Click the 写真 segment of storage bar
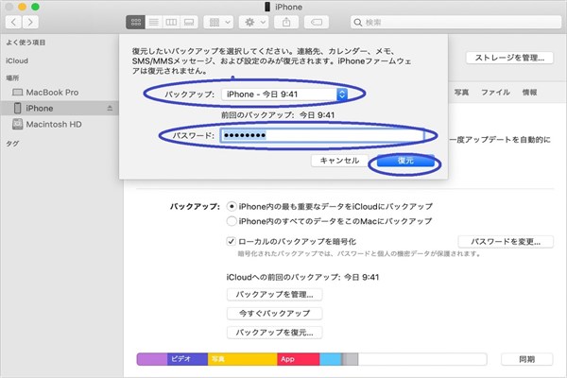 [x=242, y=359]
